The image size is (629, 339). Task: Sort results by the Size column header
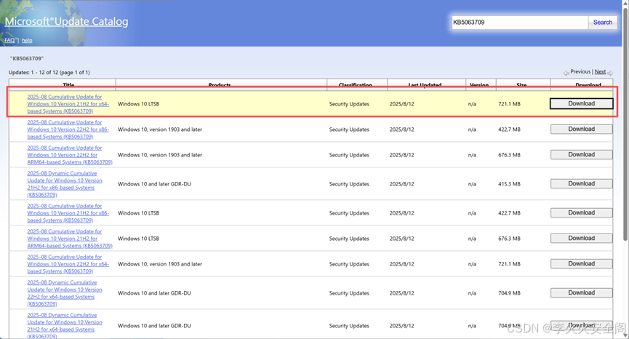(521, 85)
